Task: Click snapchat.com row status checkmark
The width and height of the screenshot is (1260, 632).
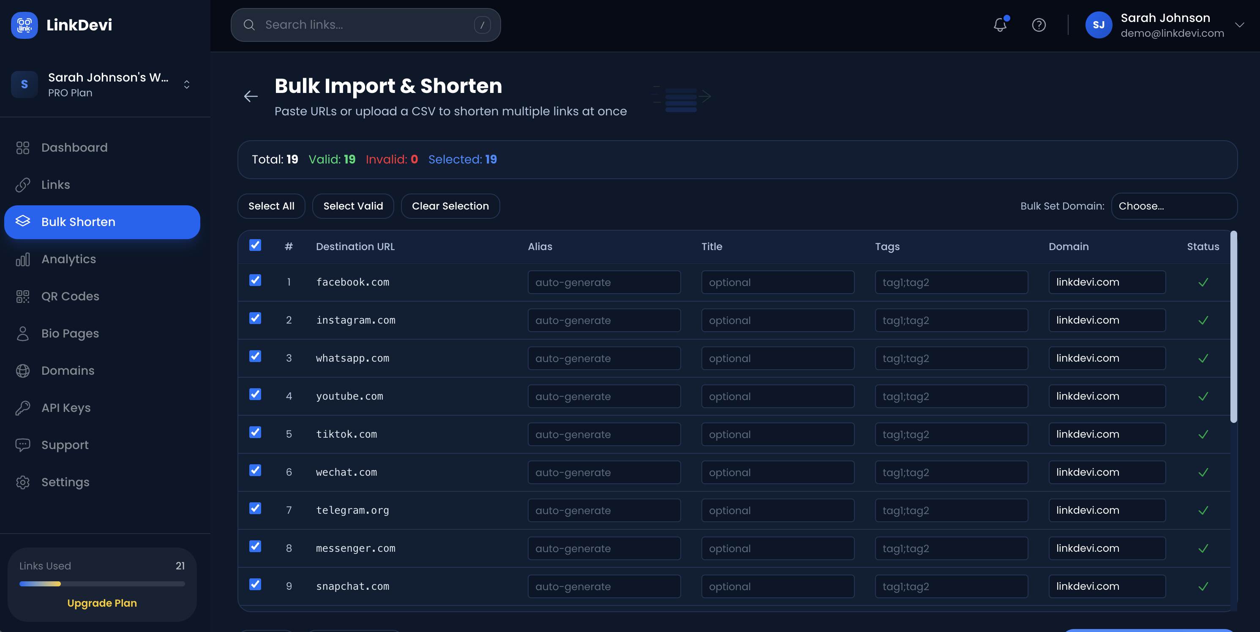Action: 1203,586
